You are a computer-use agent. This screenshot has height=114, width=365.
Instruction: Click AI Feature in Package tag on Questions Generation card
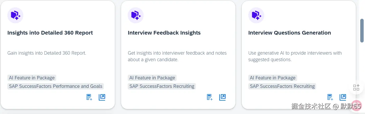(273, 78)
